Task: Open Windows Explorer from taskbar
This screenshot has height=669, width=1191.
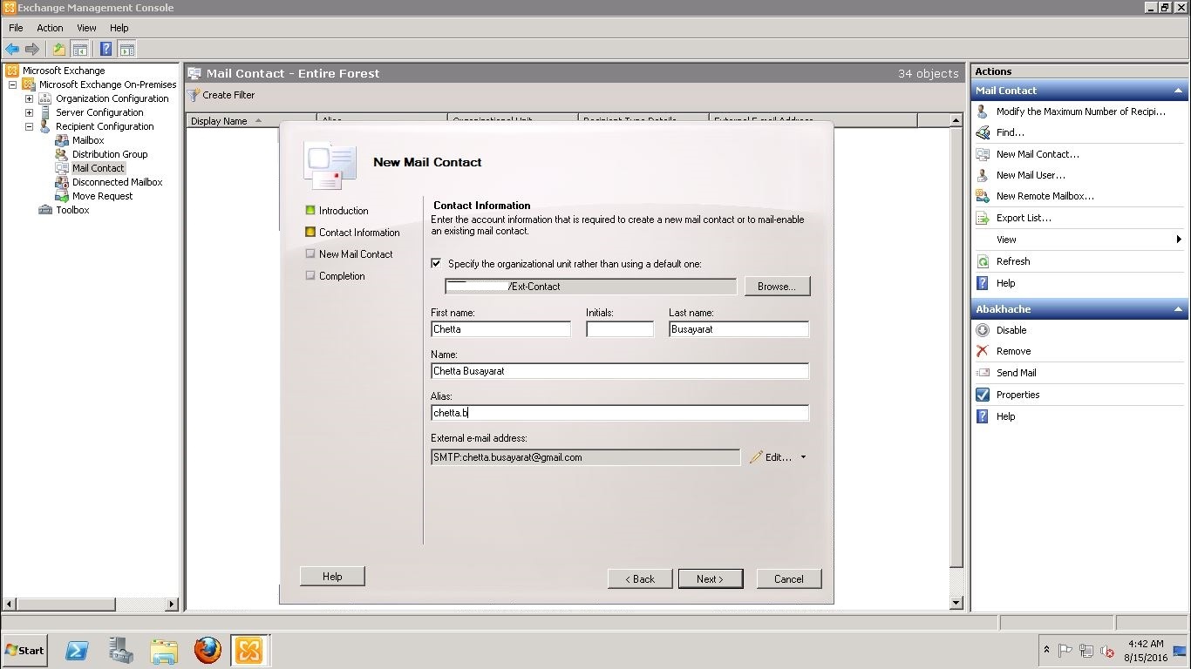Action: [164, 650]
